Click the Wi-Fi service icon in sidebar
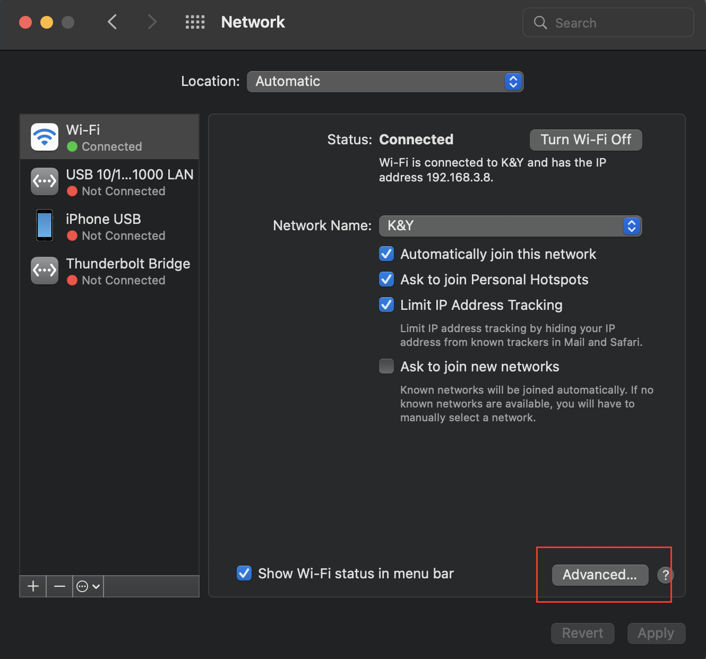 click(x=45, y=137)
